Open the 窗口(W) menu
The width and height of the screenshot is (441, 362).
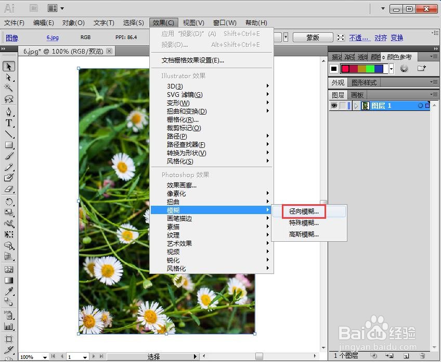225,22
